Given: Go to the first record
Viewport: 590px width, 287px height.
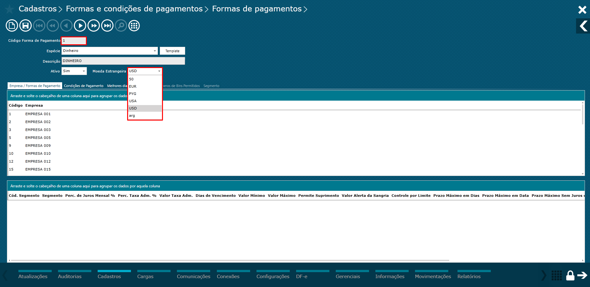Looking at the screenshot, I should [39, 26].
